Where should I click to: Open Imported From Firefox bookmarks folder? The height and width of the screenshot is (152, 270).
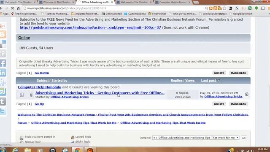[x=85, y=14]
